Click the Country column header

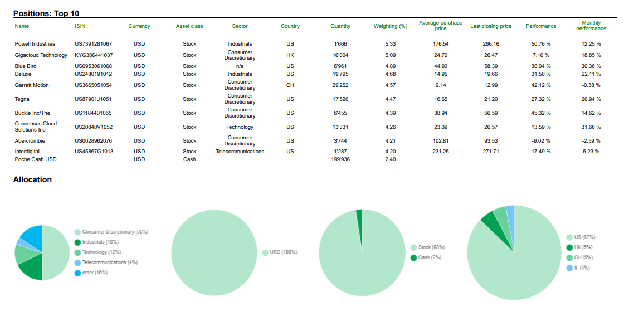click(290, 26)
